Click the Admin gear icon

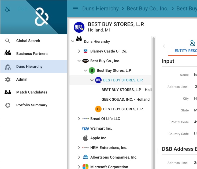pyautogui.click(x=8, y=80)
